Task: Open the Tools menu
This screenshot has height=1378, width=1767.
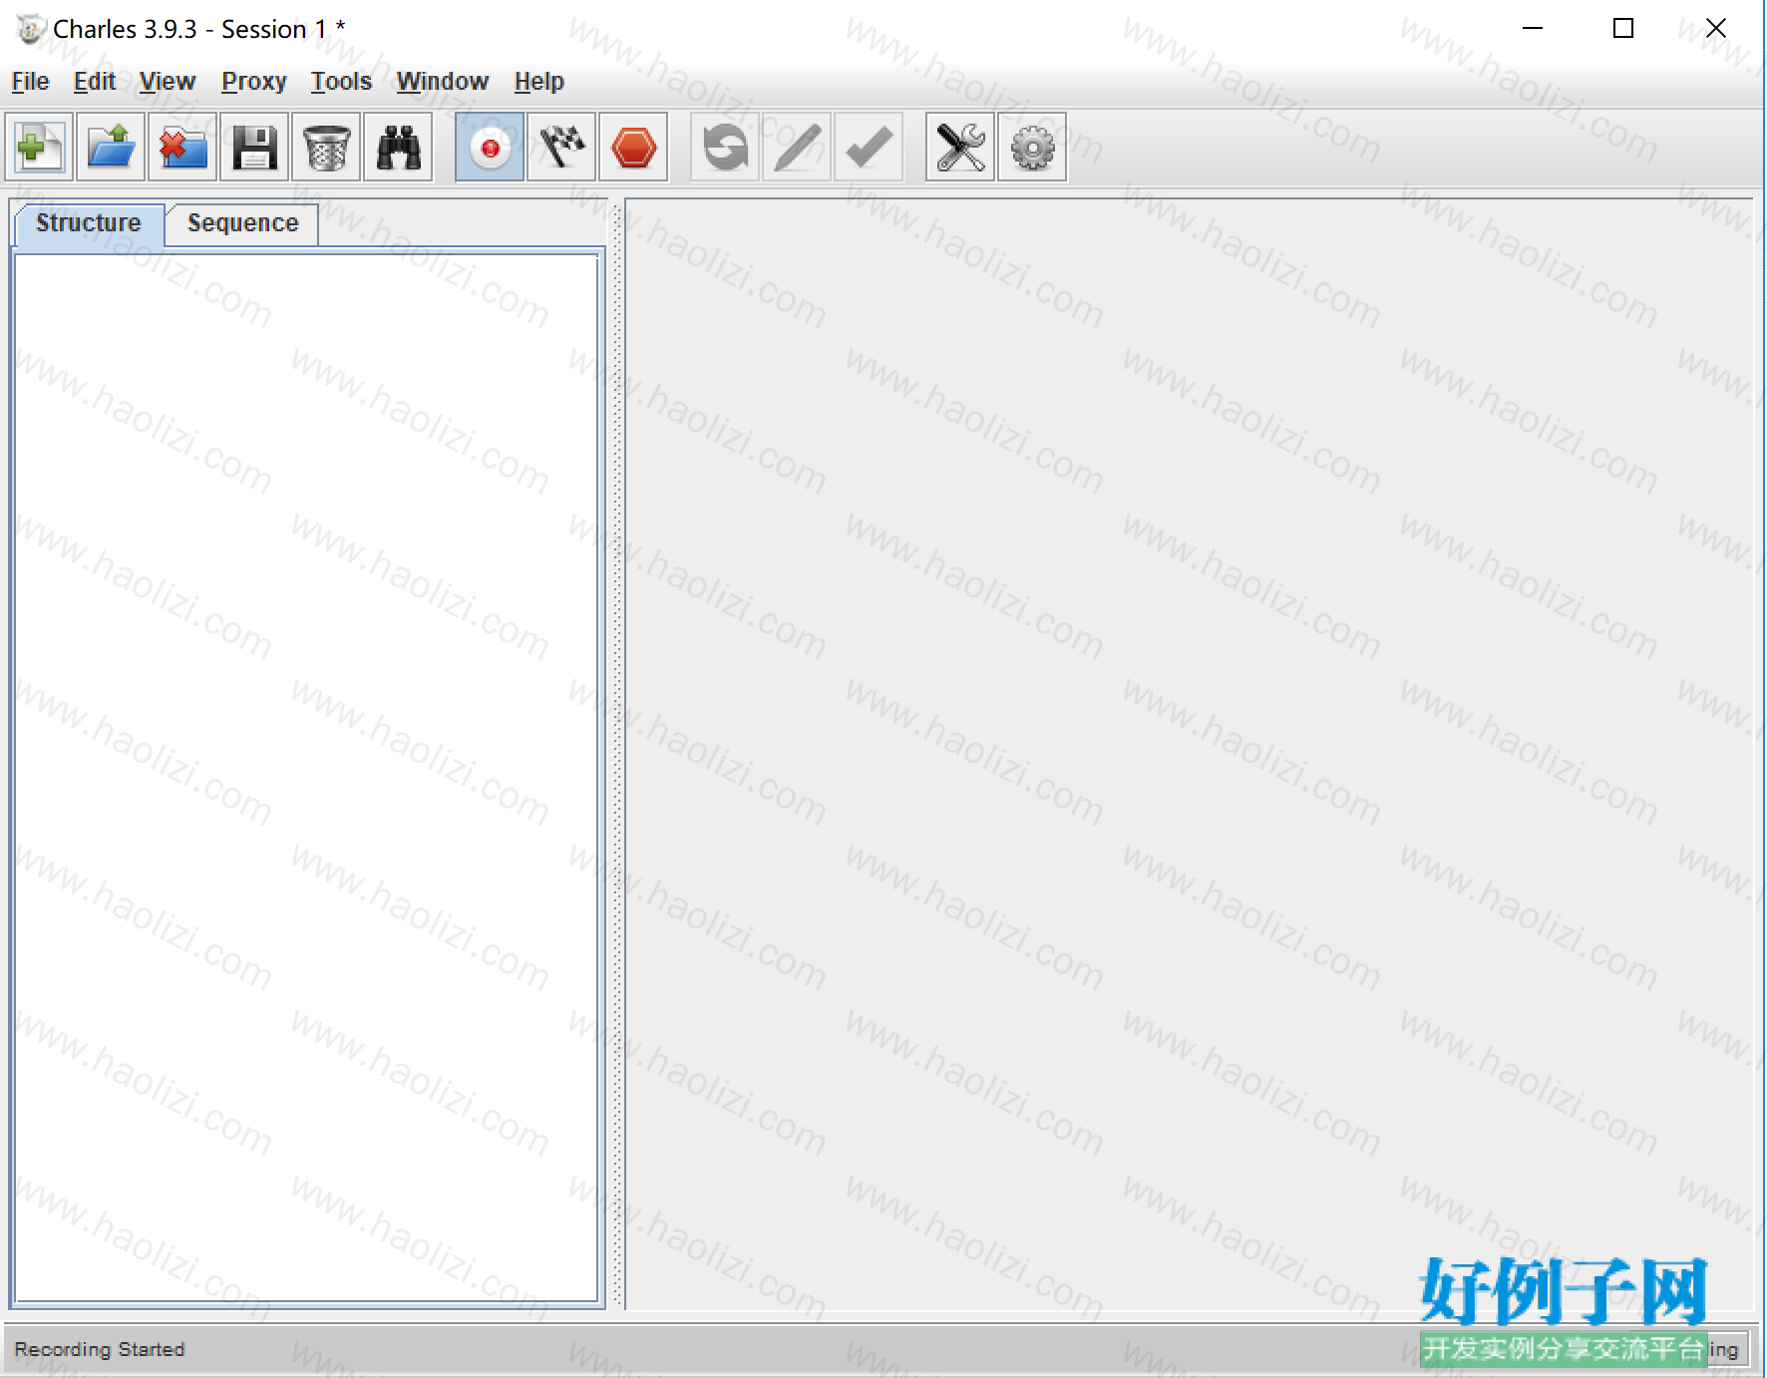Action: (x=341, y=81)
